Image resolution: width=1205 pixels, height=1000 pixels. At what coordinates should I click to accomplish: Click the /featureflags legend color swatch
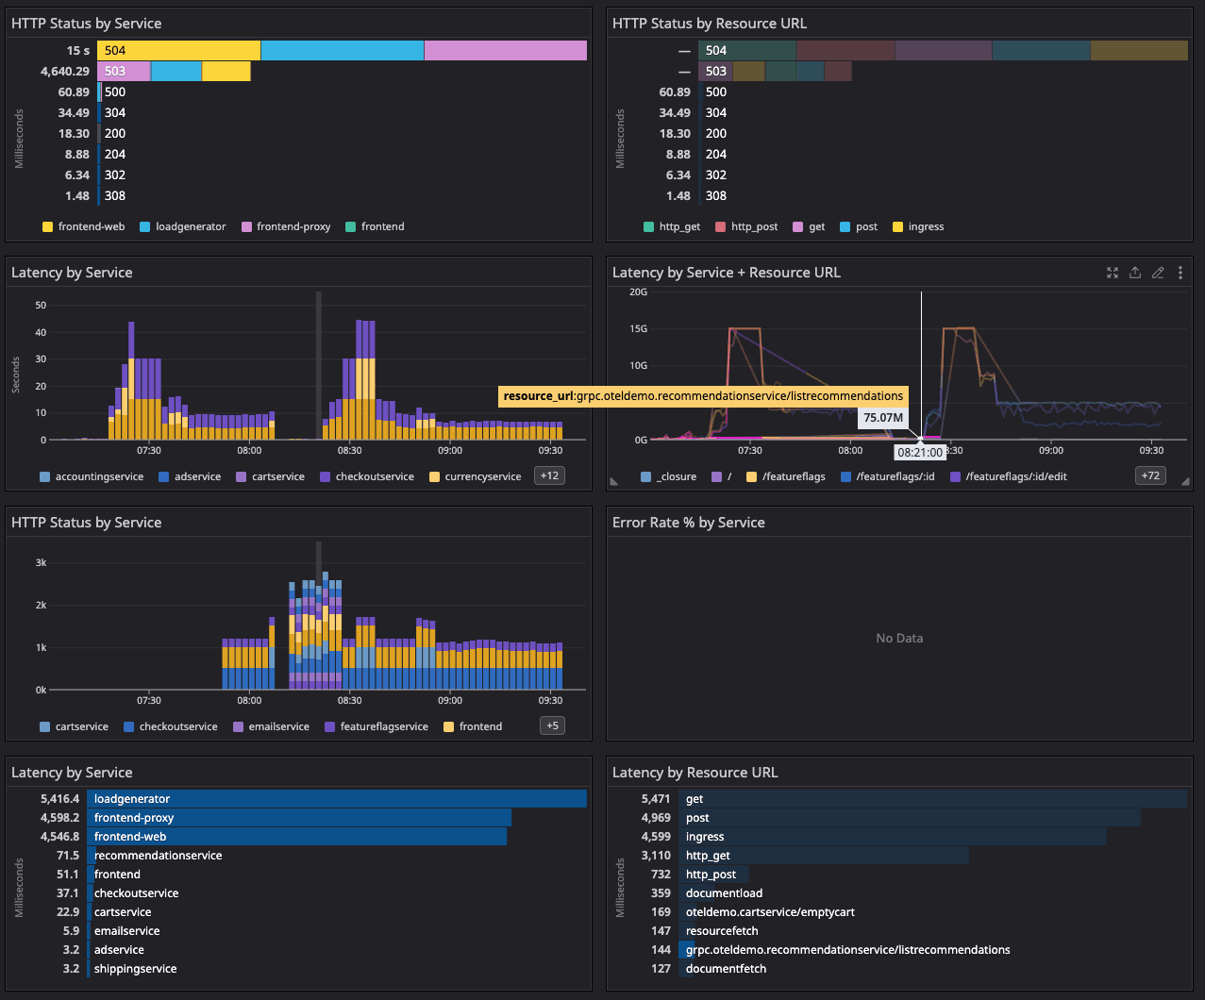(752, 477)
